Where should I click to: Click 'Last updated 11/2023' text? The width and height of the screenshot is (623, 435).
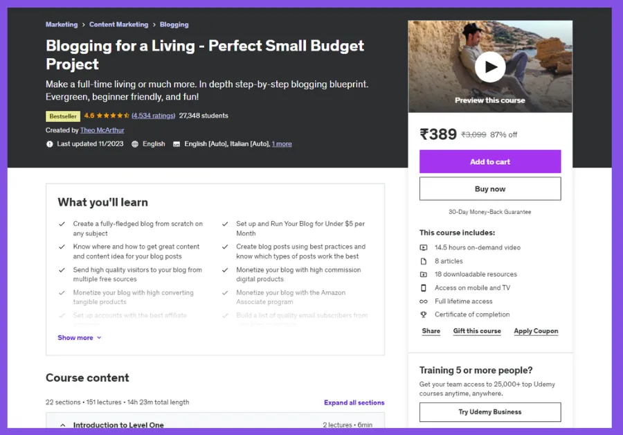coord(90,144)
